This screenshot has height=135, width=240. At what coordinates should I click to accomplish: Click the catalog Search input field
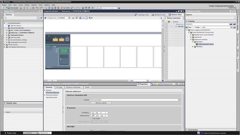pyautogui.click(x=207, y=24)
